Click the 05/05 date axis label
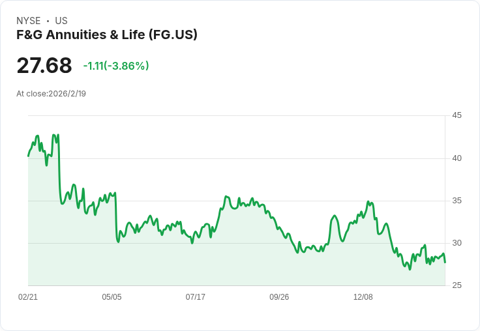 click(112, 297)
